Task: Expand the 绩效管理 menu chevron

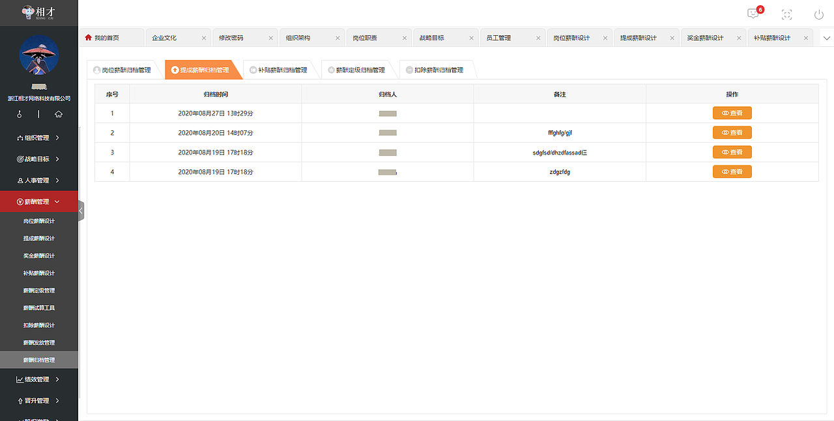Action: 58,379
